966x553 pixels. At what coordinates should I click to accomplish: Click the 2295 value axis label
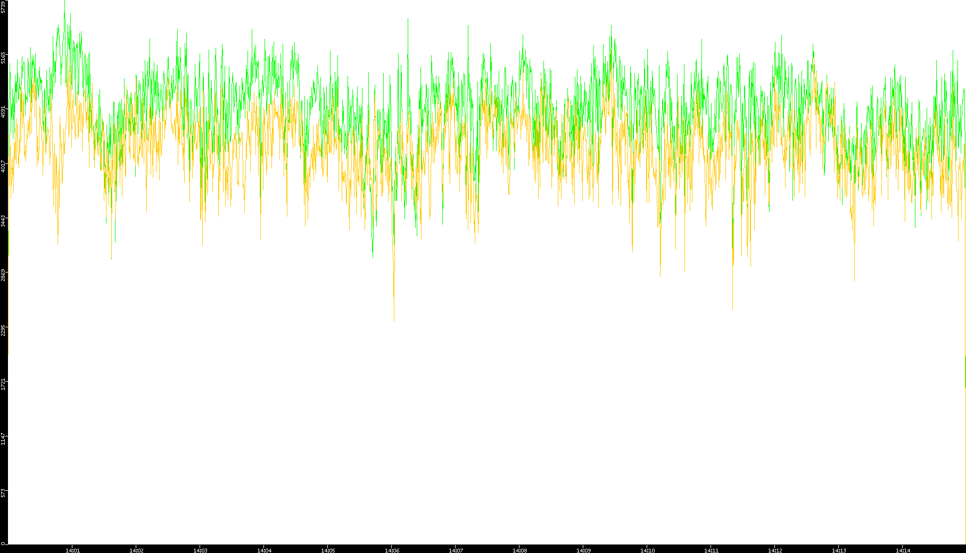3,330
